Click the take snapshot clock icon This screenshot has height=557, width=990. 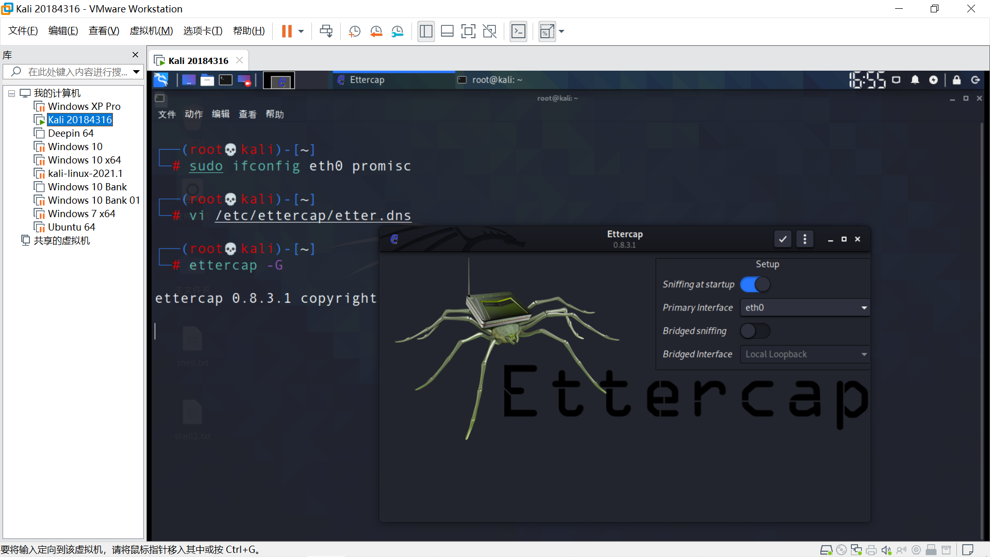pyautogui.click(x=354, y=31)
